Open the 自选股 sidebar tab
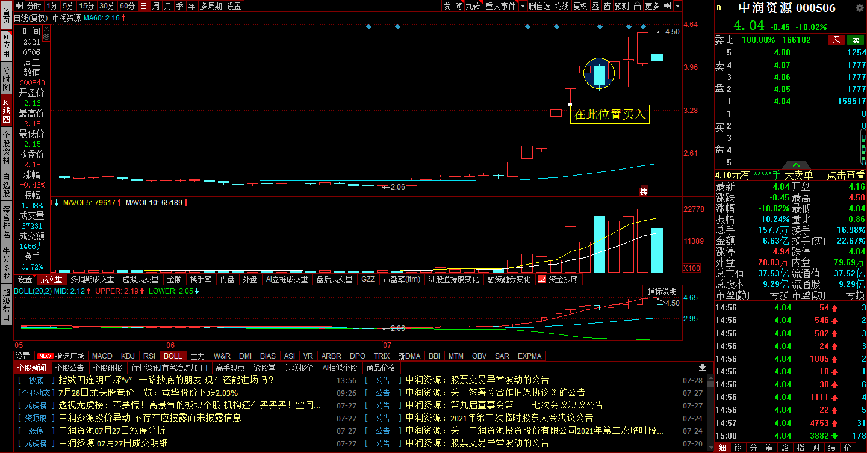This screenshot has height=453, width=867. pyautogui.click(x=6, y=184)
